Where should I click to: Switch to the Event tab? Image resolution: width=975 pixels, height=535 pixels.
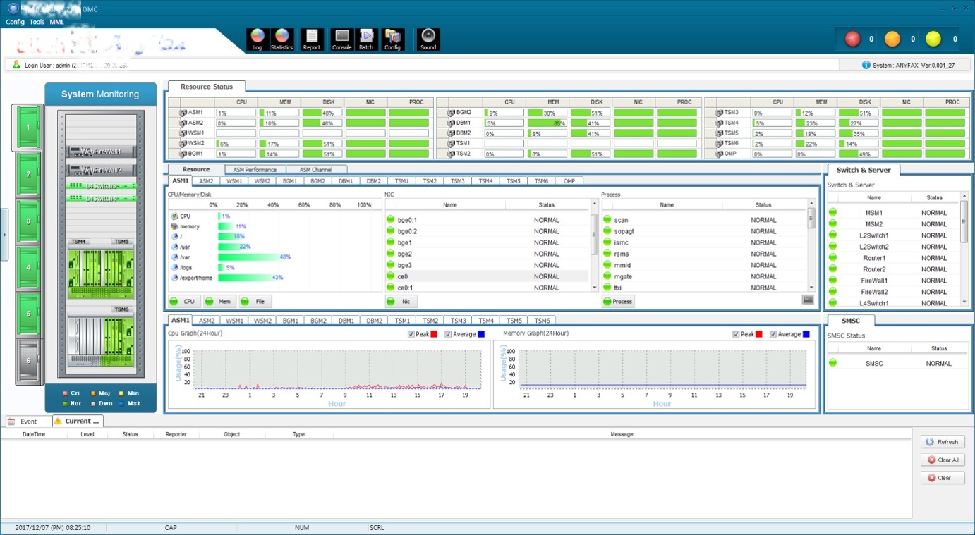(x=28, y=422)
